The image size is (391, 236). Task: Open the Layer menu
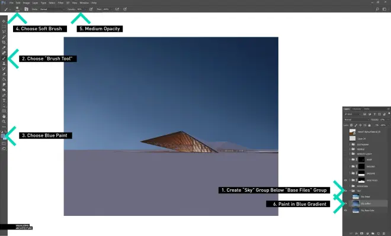point(35,3)
